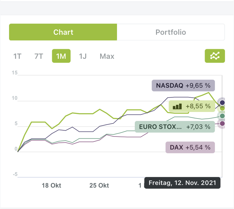Click the 18 Okt axis date
The image size is (234, 209).
pos(51,186)
